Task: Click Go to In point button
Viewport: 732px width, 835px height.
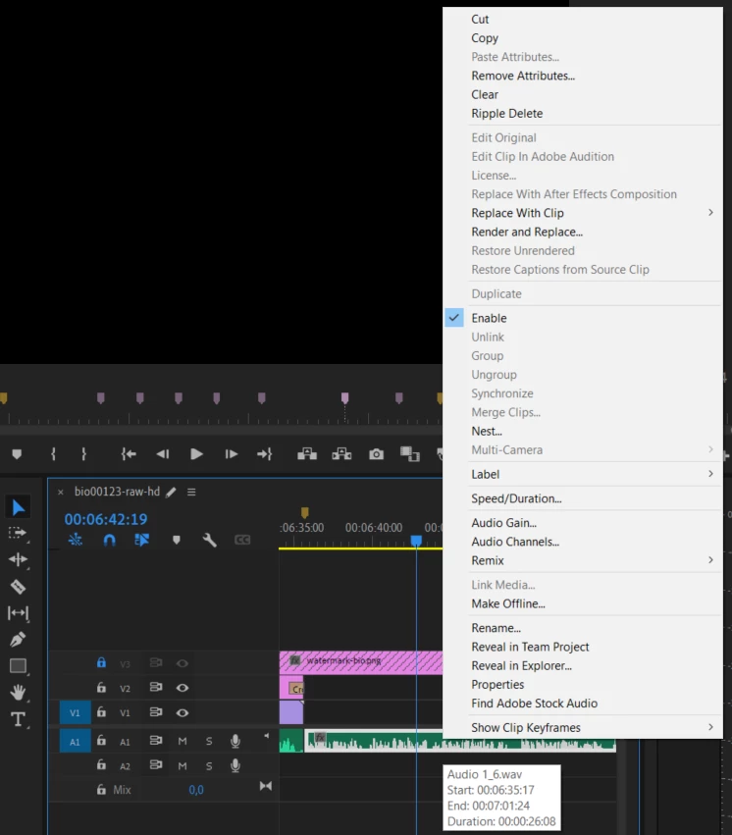Action: (129, 454)
